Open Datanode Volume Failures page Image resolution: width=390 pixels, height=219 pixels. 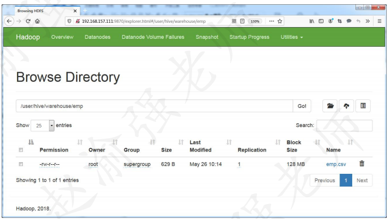coord(153,37)
